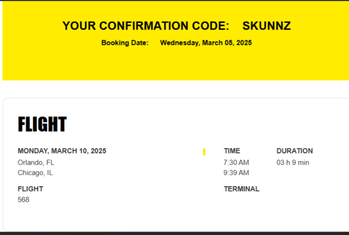Click the DURATION column header

point(295,151)
